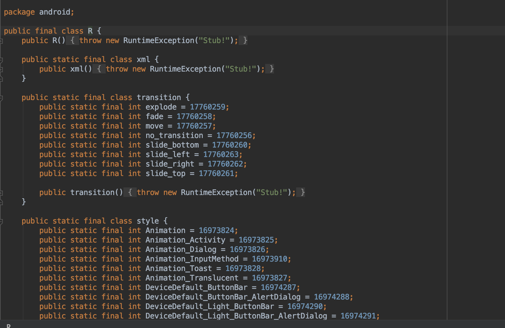Click the value 16974288
Viewport: 505px width, 328px height.
coord(332,297)
